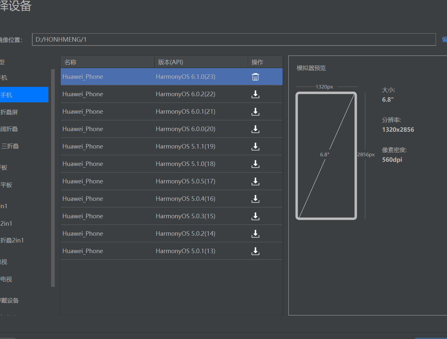Select Huawei_Phone in the HarmonyOS 6.0.1(21) row
The width and height of the screenshot is (447, 339).
(83, 111)
